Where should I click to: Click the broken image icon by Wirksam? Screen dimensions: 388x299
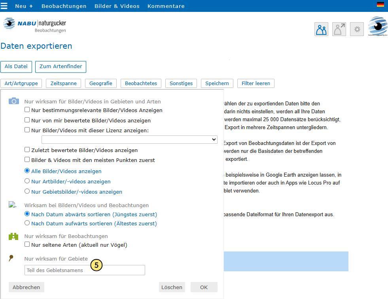click(12, 204)
